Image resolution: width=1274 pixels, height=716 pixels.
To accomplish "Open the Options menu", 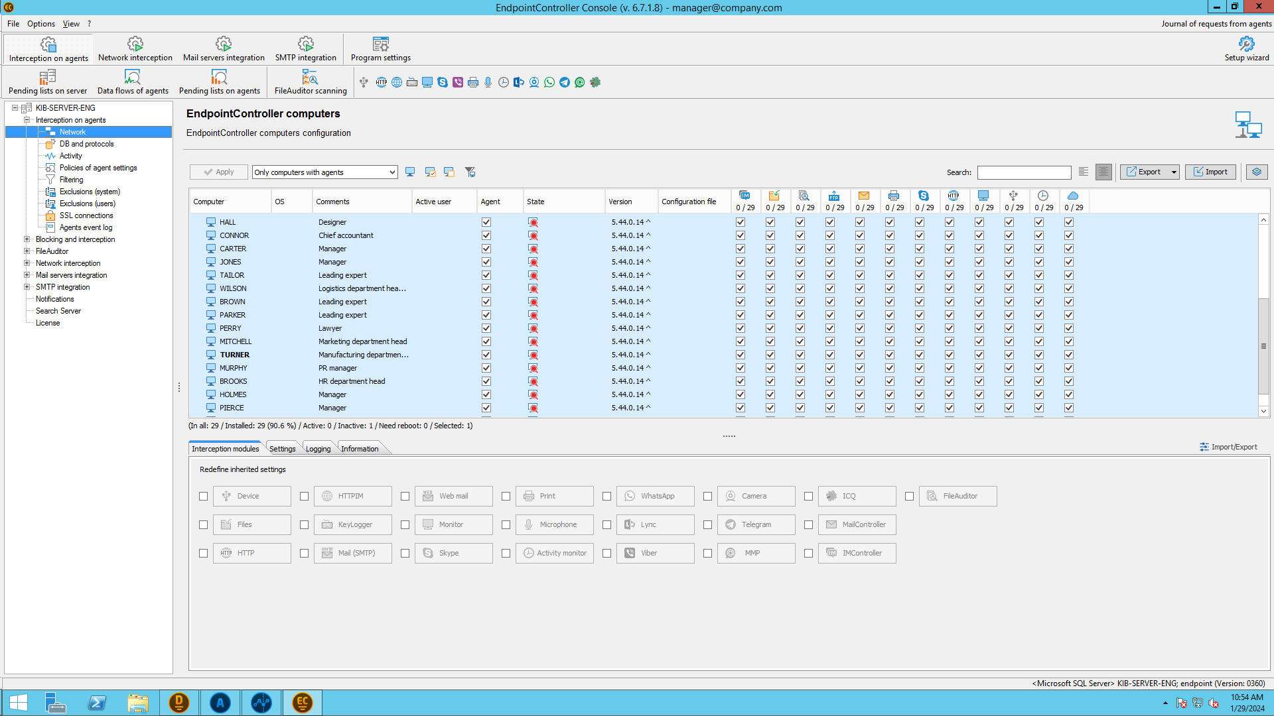I will click(x=41, y=24).
